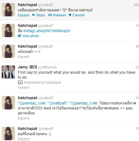The image size is (139, 141).
Task: Expand the Jemy retweeted quote tweet
Action: [x=24, y=88]
